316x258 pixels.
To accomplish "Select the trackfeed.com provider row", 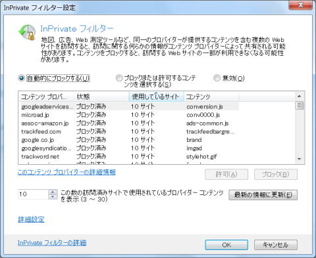I will coord(129,131).
